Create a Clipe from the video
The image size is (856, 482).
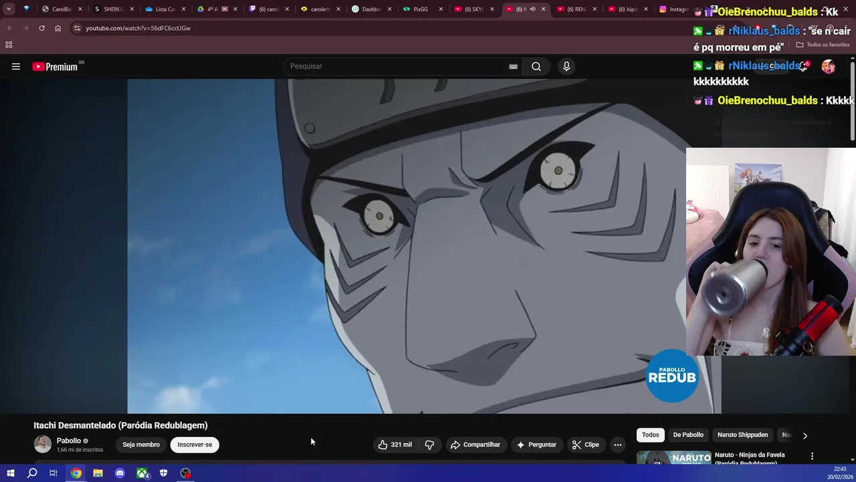[x=586, y=445]
